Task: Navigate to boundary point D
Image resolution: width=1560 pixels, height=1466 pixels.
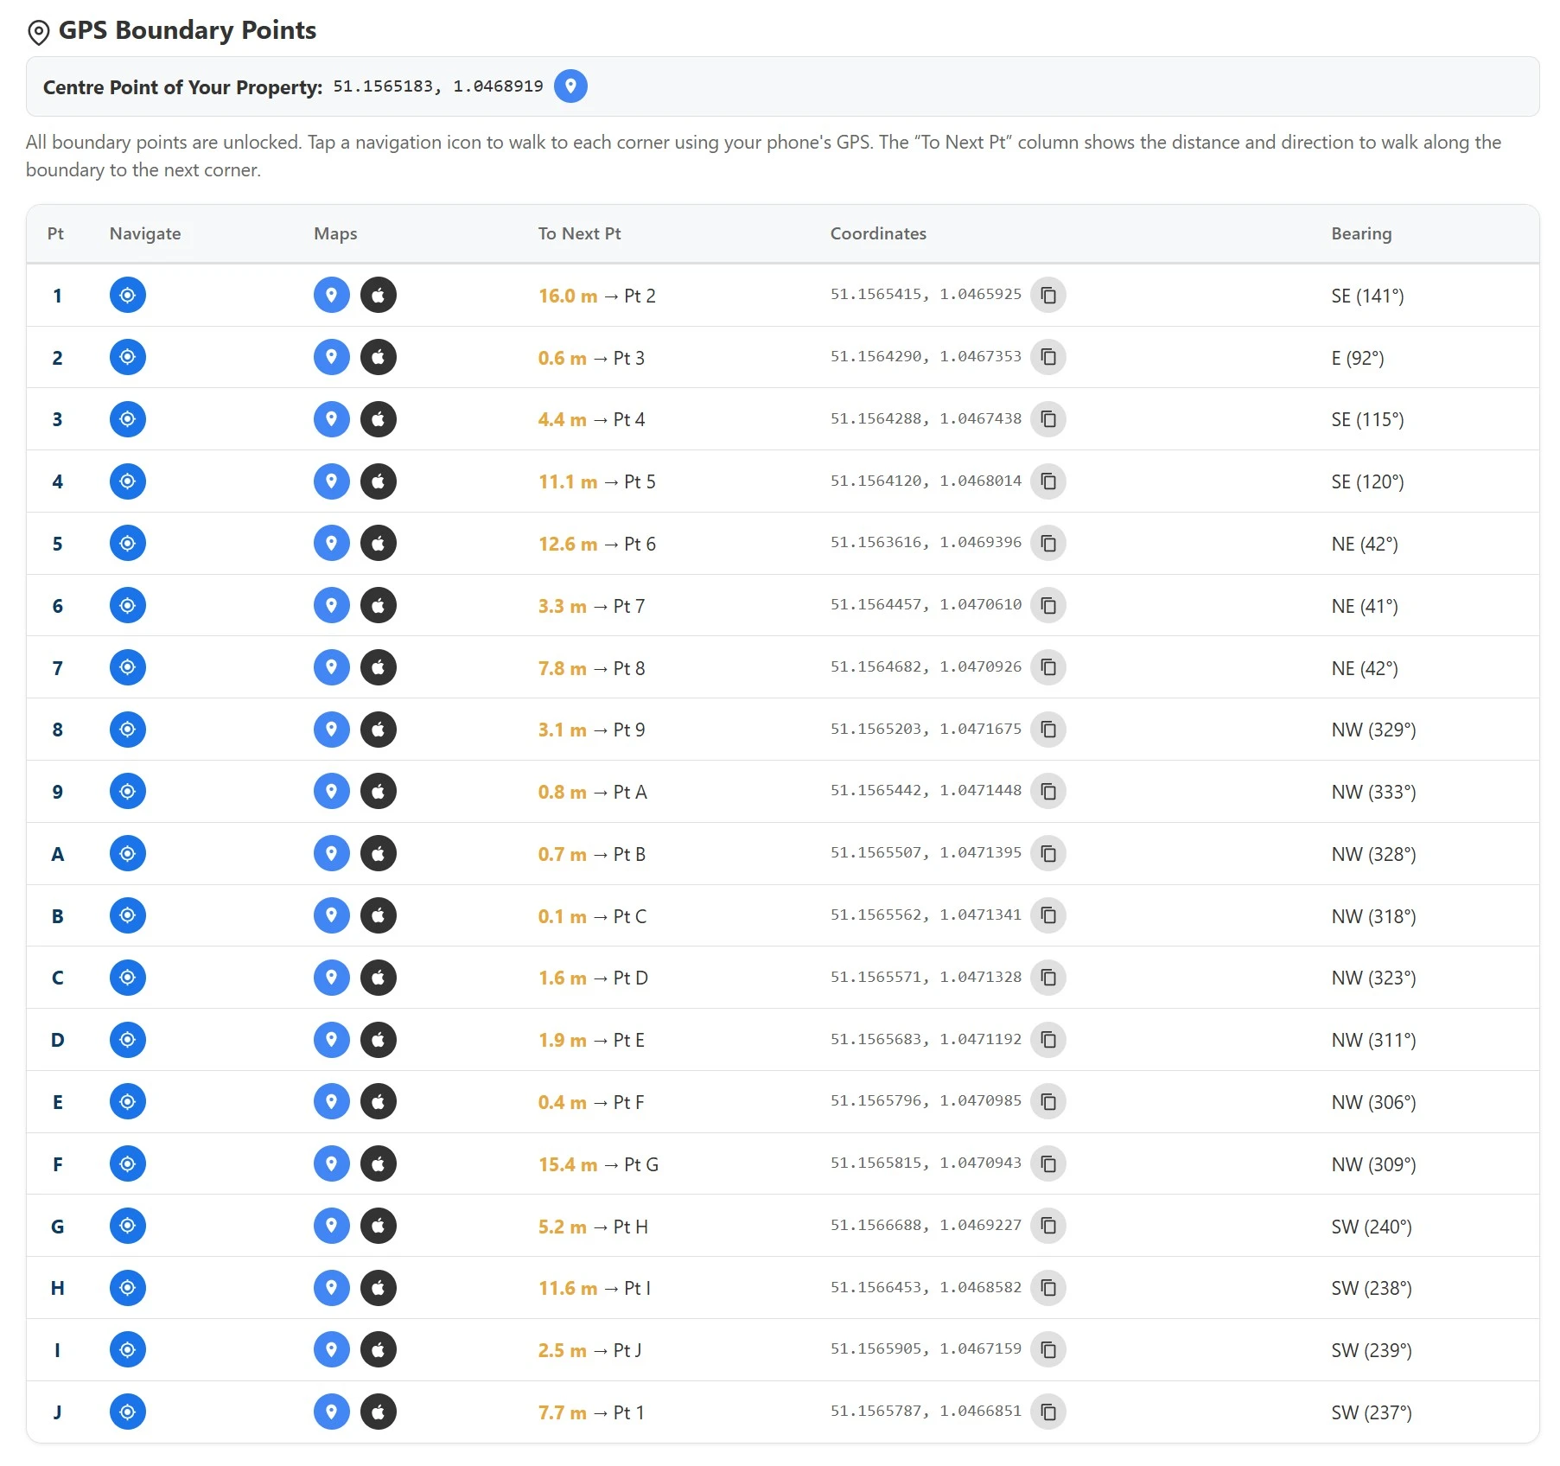Action: 128,1040
